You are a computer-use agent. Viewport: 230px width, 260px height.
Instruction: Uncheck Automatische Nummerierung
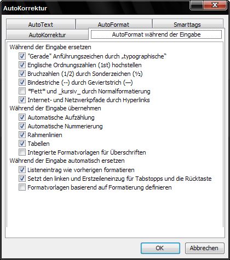(22, 126)
